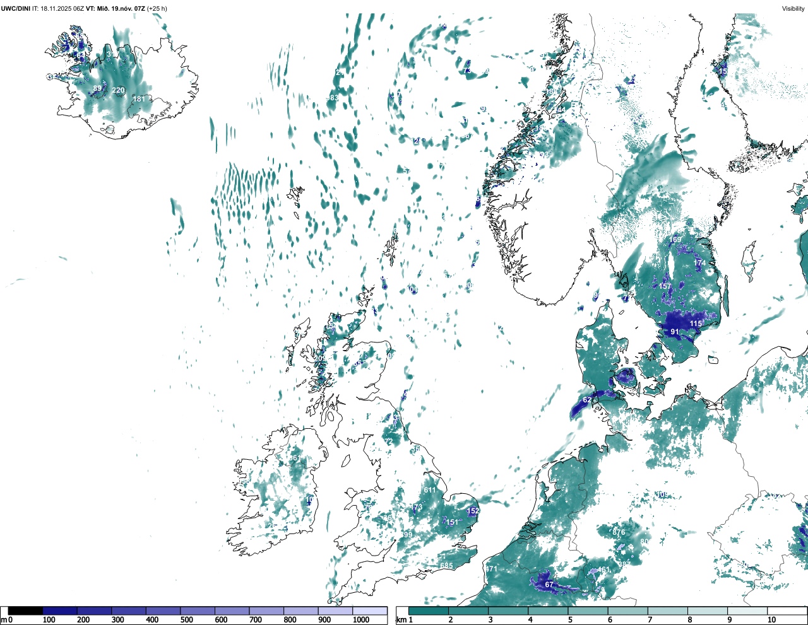The image size is (808, 625).
Task: Click the '152' value over East Anglia
Action: pos(473,511)
